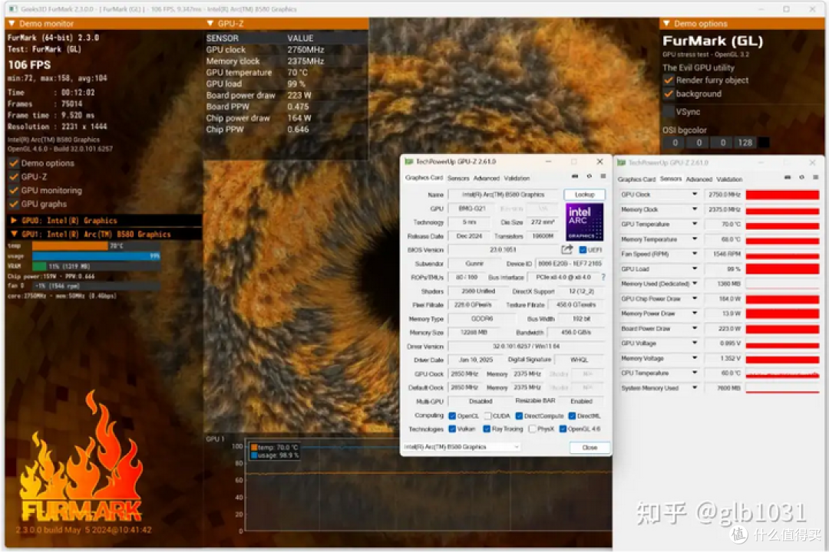The image size is (829, 552).
Task: Switch to Advanced tab in front GPU-Z window
Action: click(487, 178)
